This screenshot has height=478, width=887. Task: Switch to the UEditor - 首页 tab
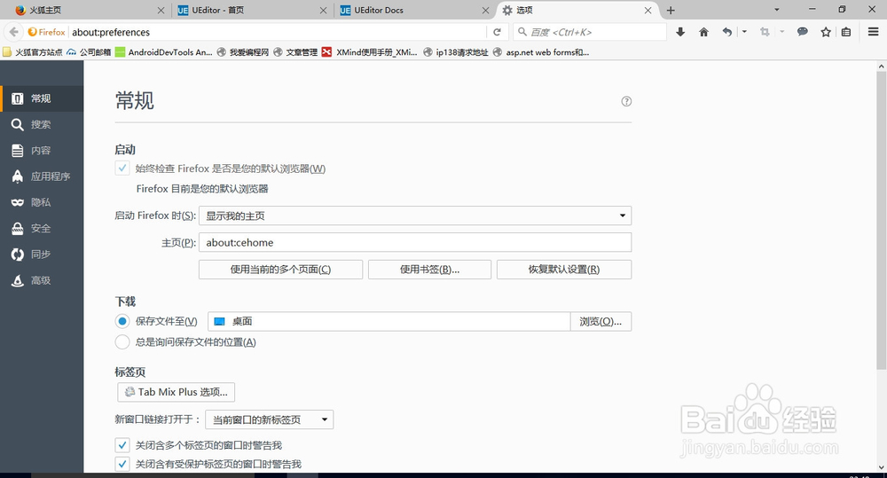pyautogui.click(x=252, y=10)
